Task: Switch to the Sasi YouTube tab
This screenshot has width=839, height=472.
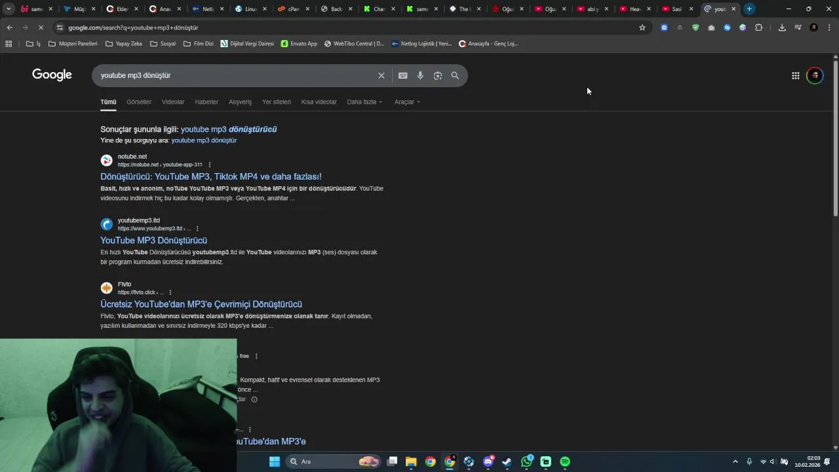Action: coord(678,9)
